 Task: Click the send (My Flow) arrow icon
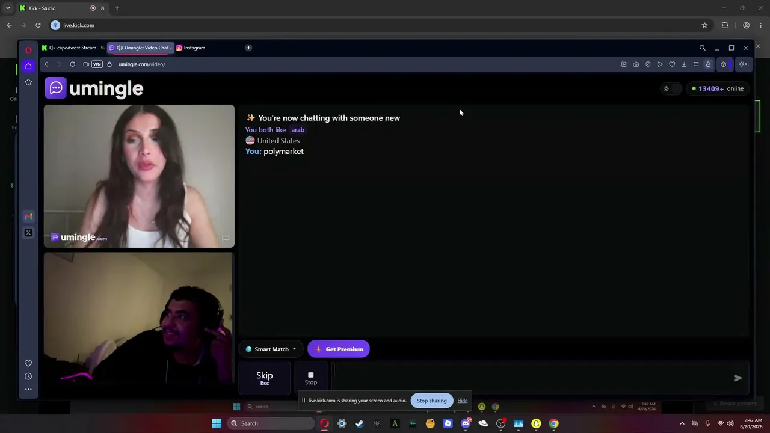[x=660, y=64]
